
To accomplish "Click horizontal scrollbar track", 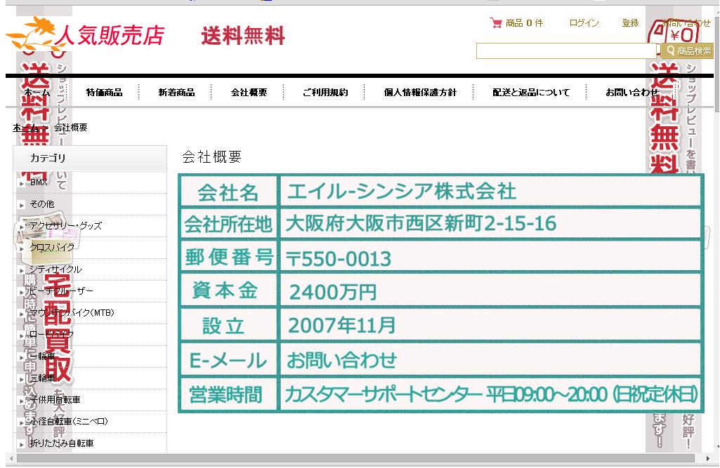I will tap(356, 458).
